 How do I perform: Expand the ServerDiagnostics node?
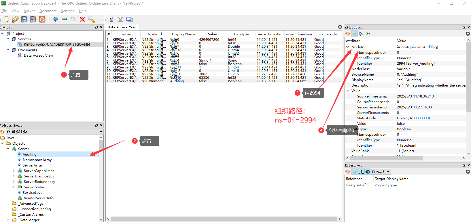(x=14, y=176)
